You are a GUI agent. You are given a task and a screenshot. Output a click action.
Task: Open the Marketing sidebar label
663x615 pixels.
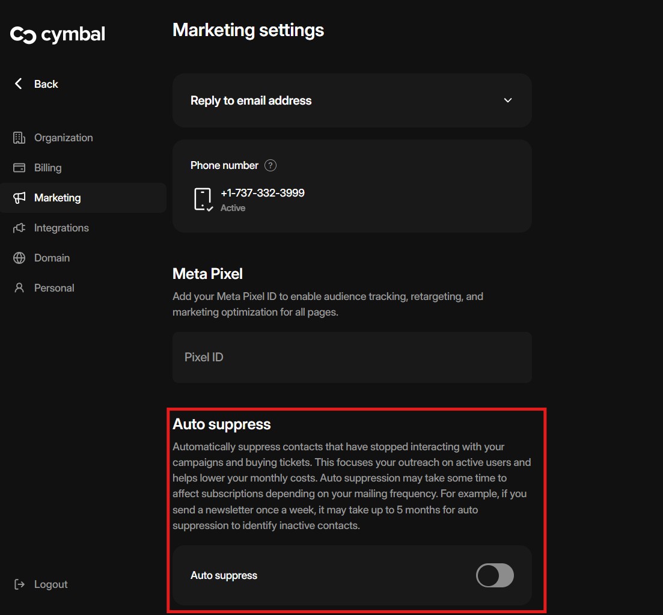click(57, 198)
